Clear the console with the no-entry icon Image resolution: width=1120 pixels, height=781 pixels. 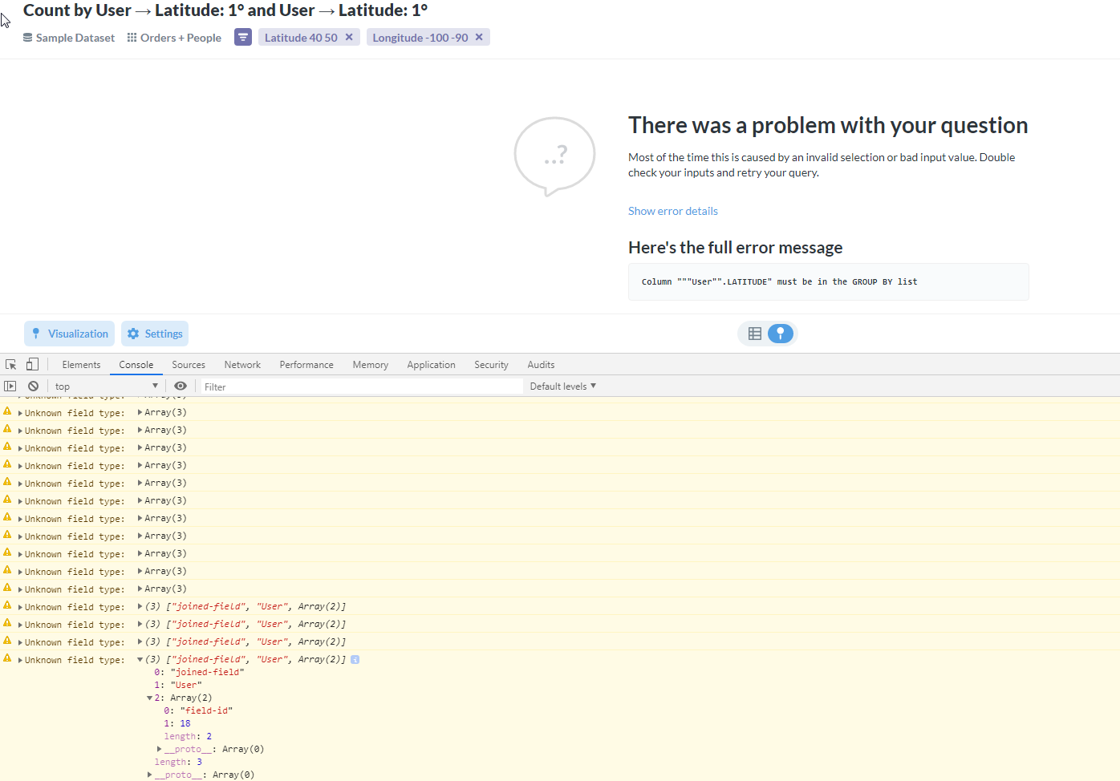click(x=33, y=386)
